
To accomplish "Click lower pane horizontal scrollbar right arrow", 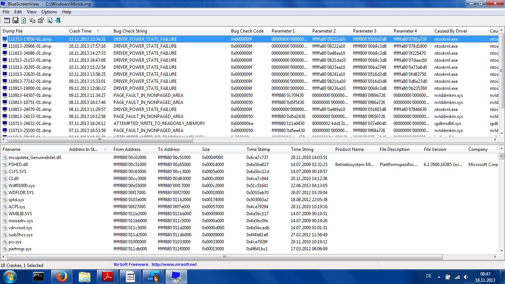I will pyautogui.click(x=496, y=257).
